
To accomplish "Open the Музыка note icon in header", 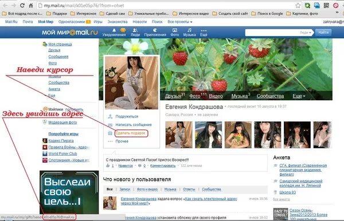I will click(189, 30).
